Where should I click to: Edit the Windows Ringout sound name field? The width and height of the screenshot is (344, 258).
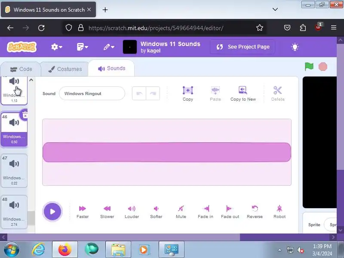[92, 93]
